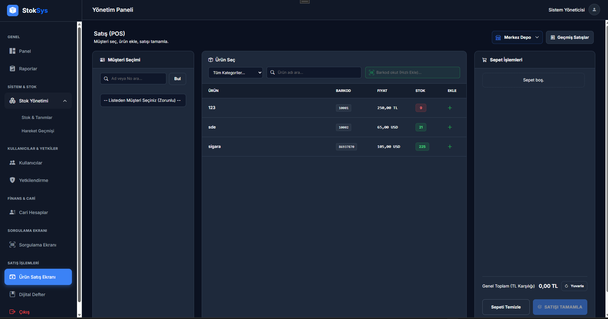Add sigara to cart via plus icon

point(450,147)
